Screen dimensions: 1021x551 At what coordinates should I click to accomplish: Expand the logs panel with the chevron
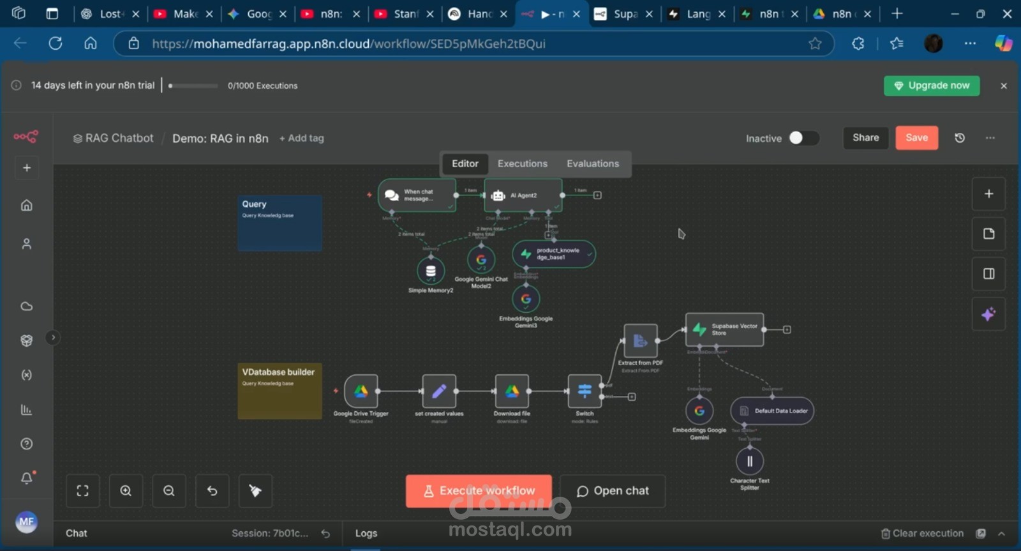coord(1001,534)
